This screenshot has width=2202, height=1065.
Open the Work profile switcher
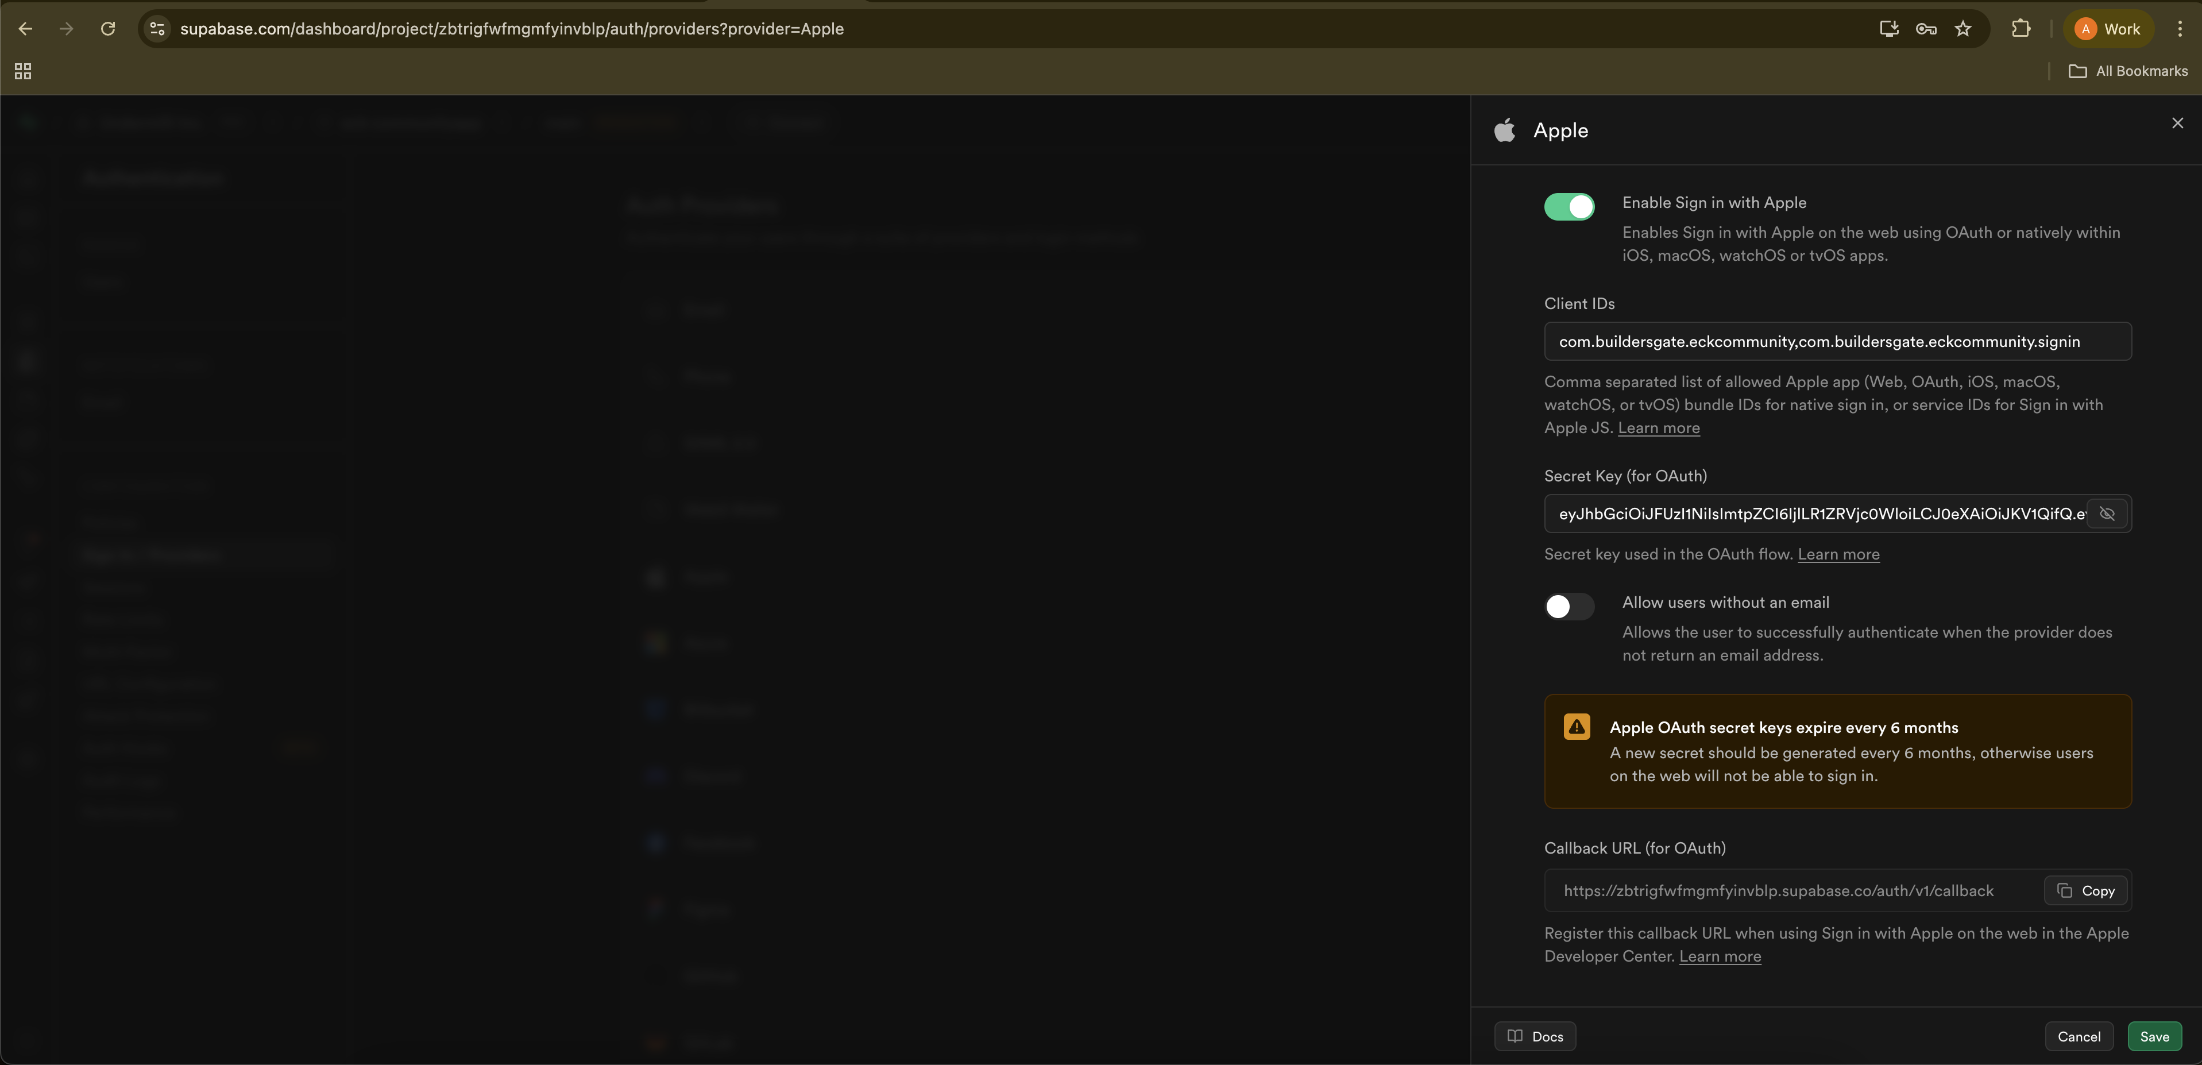[x=2109, y=29]
